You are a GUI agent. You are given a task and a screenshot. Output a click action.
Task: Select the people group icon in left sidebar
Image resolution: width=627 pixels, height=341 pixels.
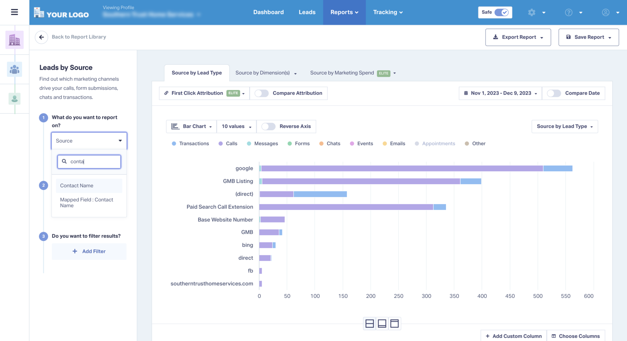click(14, 69)
